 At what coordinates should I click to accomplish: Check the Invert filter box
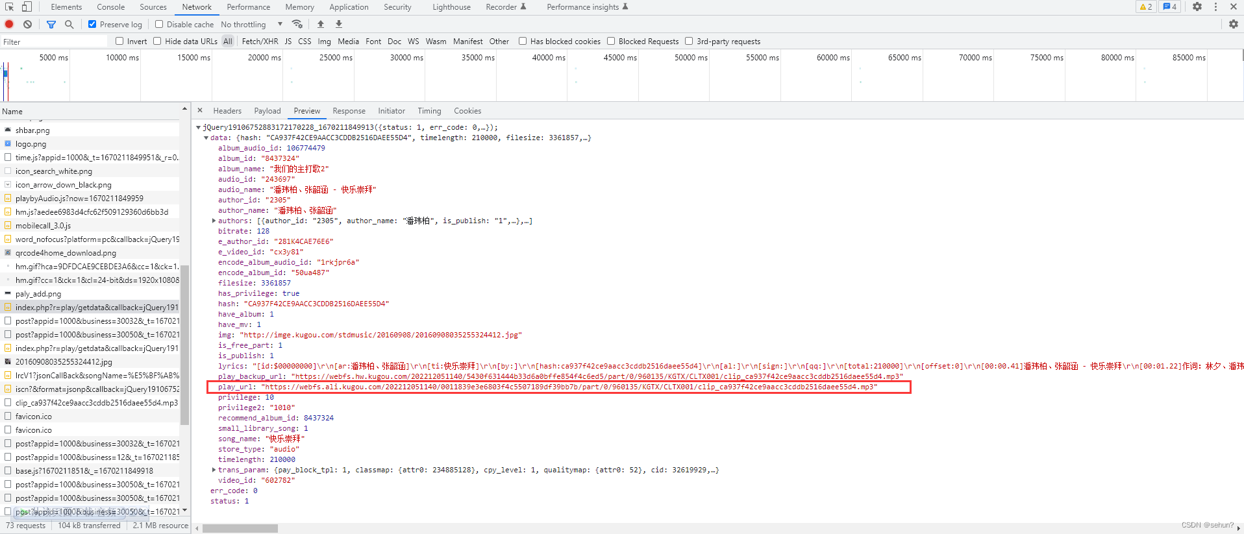click(119, 41)
